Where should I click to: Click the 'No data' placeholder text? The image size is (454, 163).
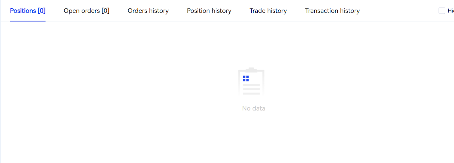[x=254, y=108]
